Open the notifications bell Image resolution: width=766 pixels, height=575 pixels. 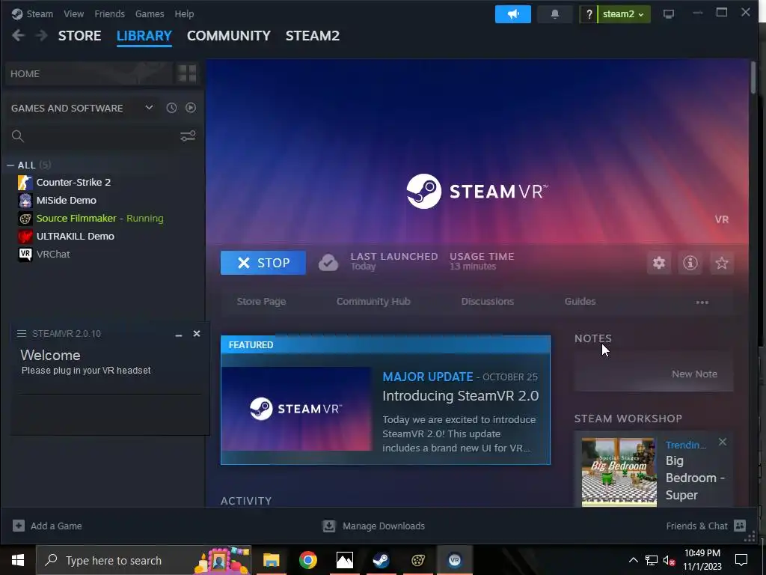pyautogui.click(x=554, y=14)
